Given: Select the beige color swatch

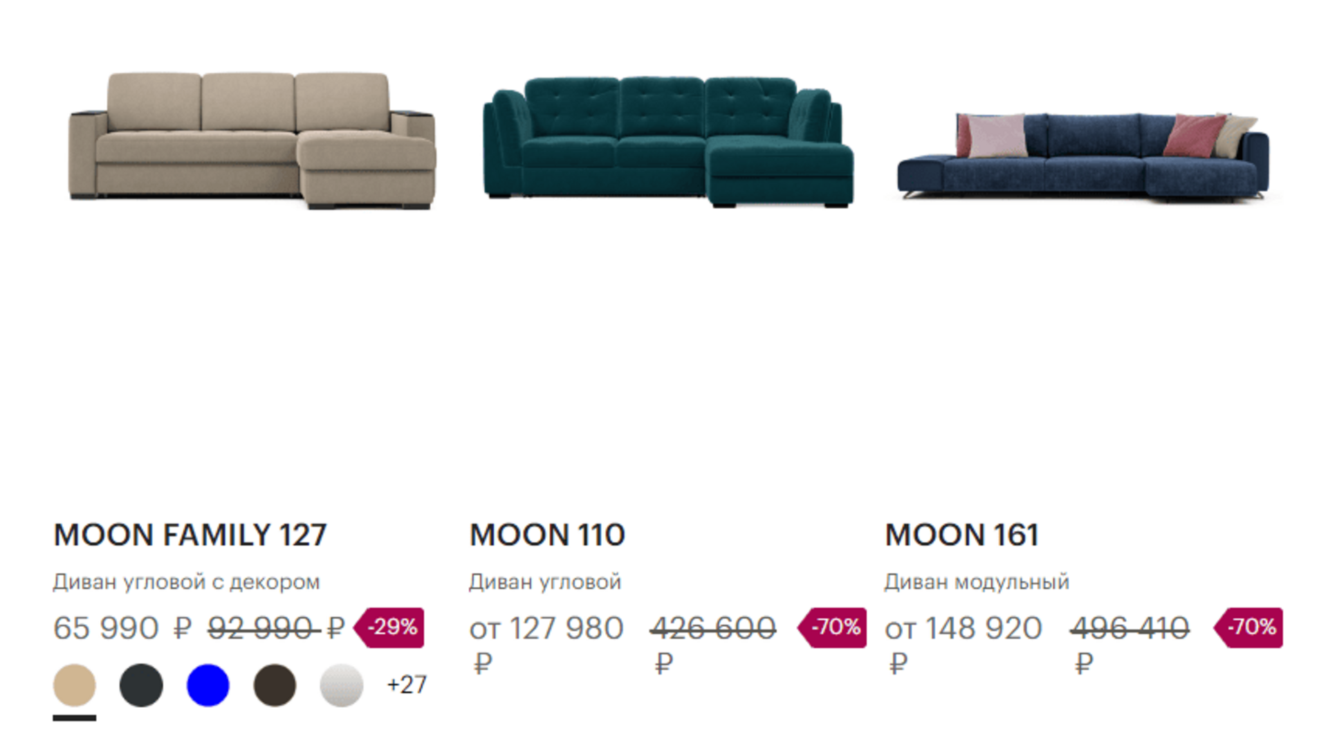Looking at the screenshot, I should (x=75, y=685).
